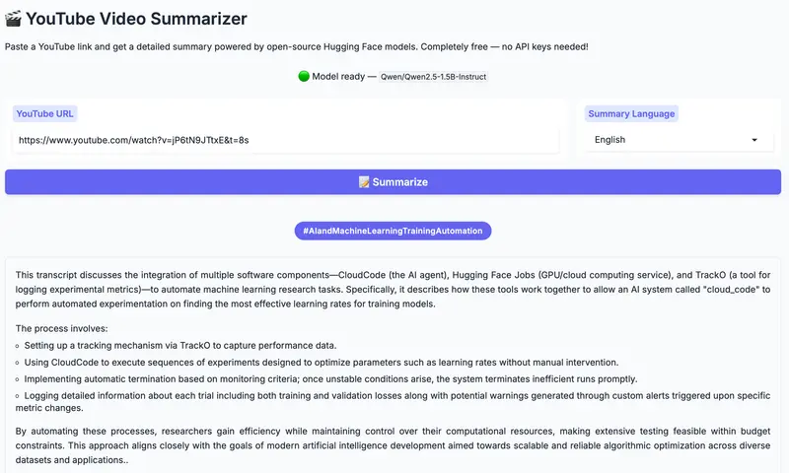The height and width of the screenshot is (473, 789).
Task: Click the closing paragraph starting 'By automating these processes'
Action: (394, 445)
